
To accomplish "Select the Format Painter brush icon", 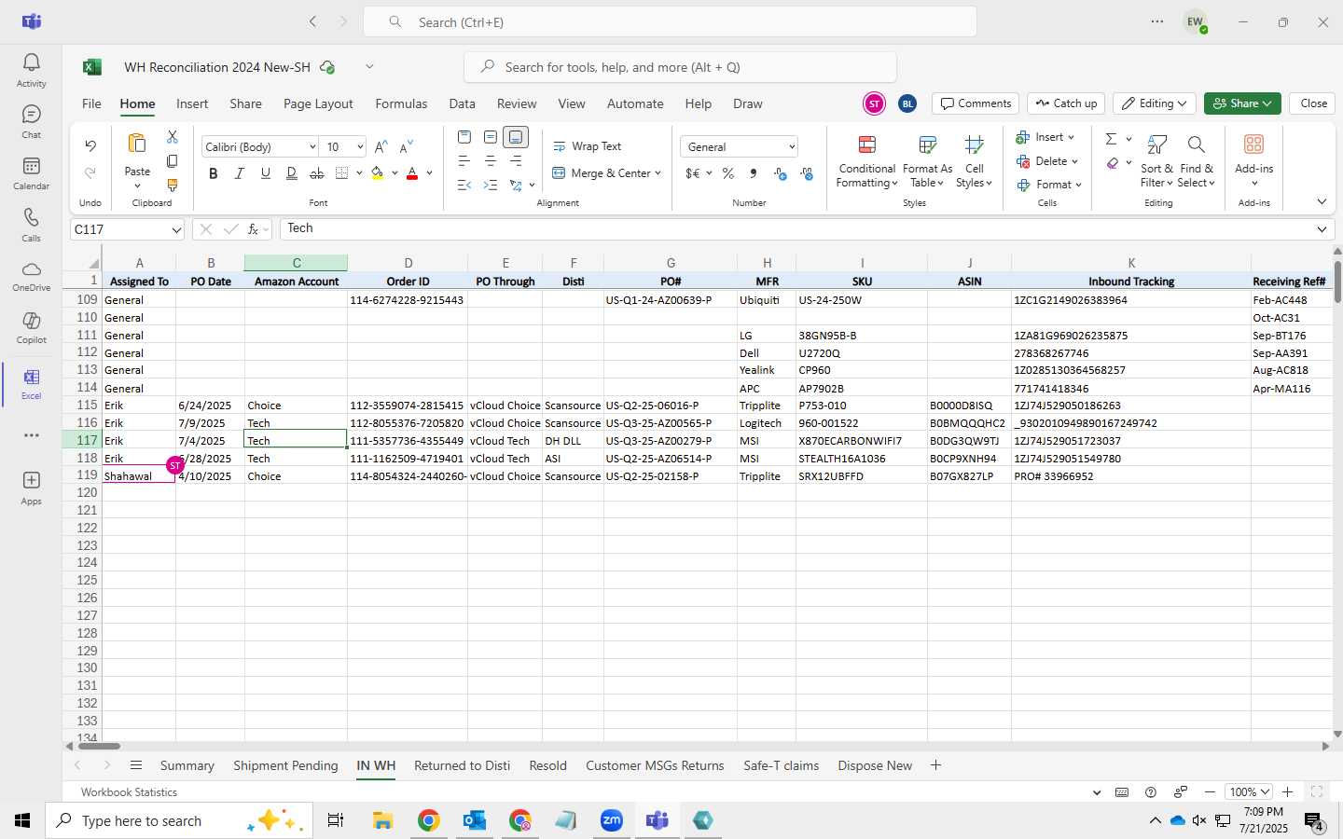I will (173, 186).
